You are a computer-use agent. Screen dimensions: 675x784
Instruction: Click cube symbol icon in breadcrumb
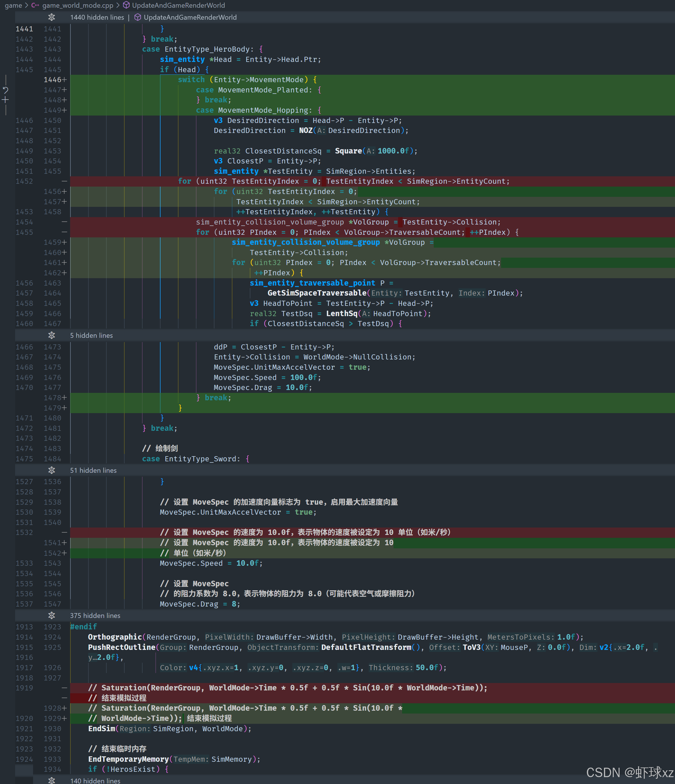tap(126, 5)
